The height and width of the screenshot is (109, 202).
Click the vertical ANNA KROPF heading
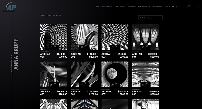16,54
